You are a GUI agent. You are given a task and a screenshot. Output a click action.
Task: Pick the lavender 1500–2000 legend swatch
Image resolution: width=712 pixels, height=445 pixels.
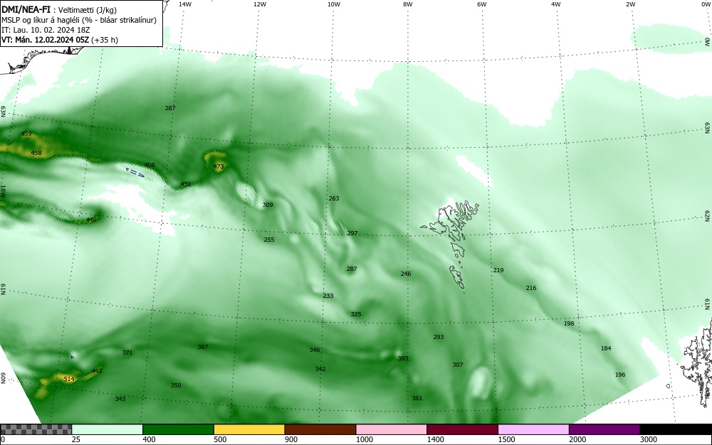pos(533,429)
